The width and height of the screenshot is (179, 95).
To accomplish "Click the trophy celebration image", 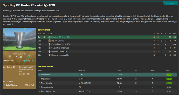I will (19, 39).
